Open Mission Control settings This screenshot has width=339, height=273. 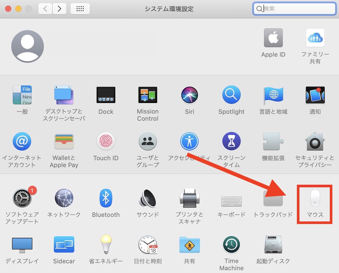pos(148,95)
